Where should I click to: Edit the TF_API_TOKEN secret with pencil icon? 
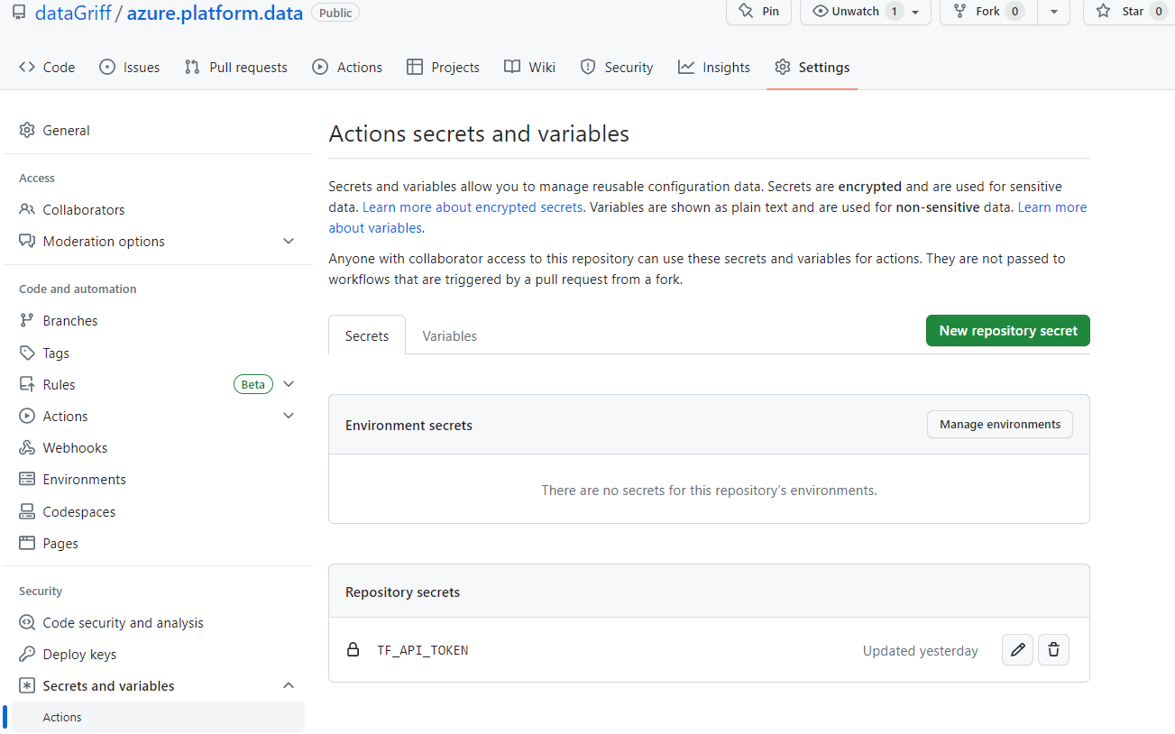pyautogui.click(x=1018, y=650)
